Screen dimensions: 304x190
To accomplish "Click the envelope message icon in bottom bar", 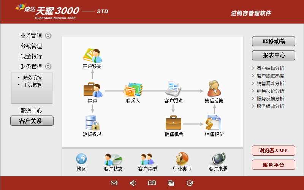I will point(114,183).
